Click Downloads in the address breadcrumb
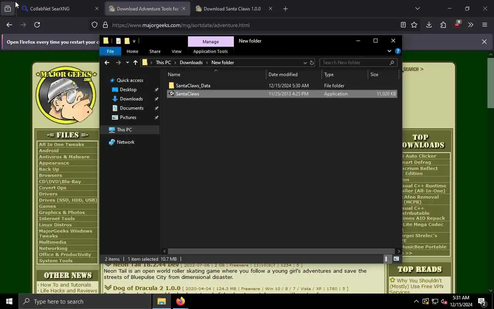This screenshot has width=494, height=309. tap(191, 63)
